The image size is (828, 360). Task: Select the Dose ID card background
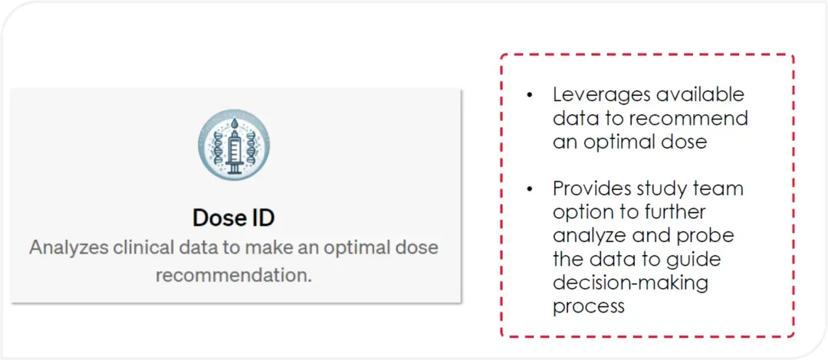(x=235, y=196)
